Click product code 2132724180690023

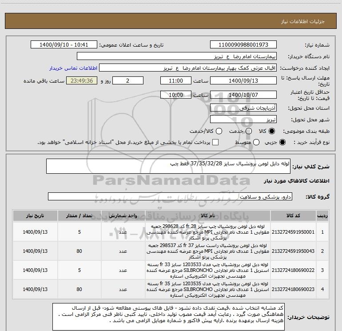coord(293,289)
